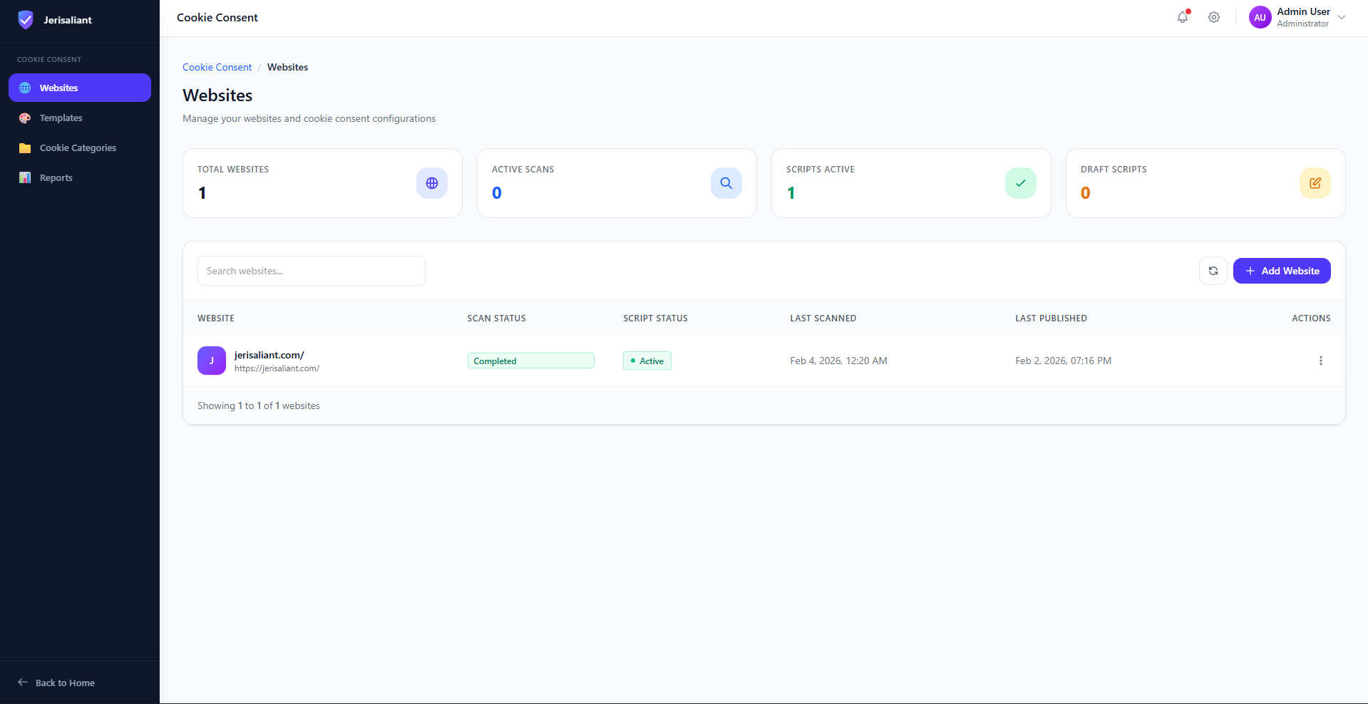Open Templates in the sidebar
Viewport: 1368px width, 704px height.
coord(61,118)
